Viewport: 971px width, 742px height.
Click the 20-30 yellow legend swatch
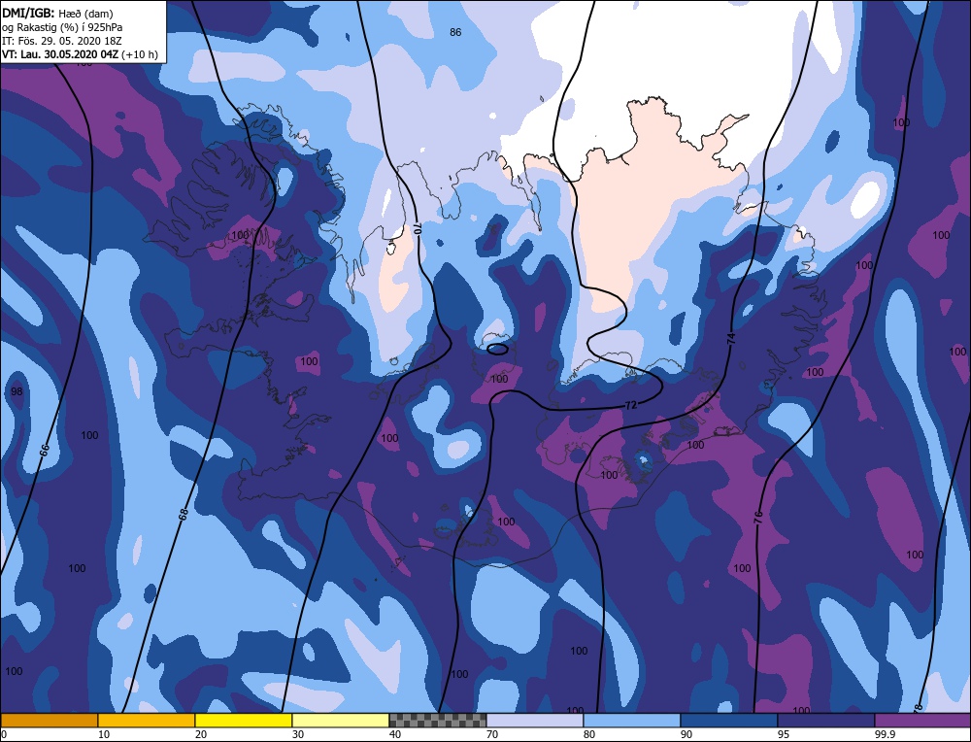point(244,721)
